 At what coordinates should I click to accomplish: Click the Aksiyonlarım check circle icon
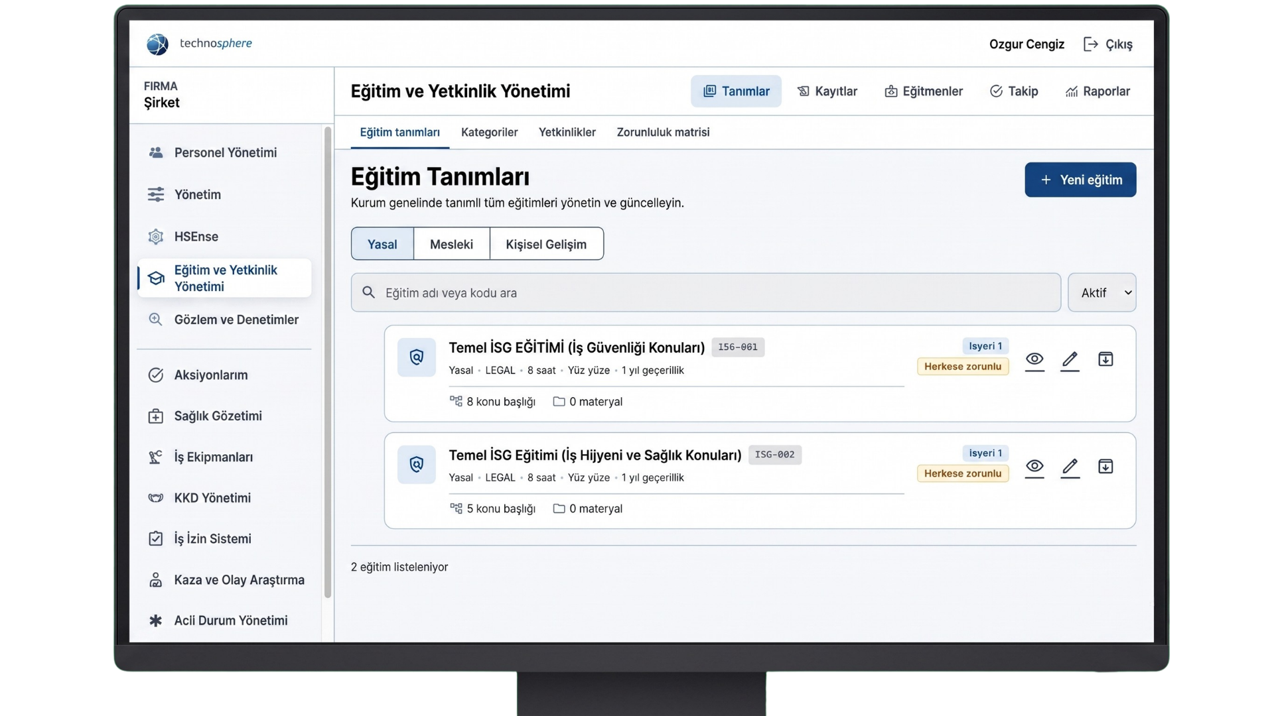coord(156,375)
